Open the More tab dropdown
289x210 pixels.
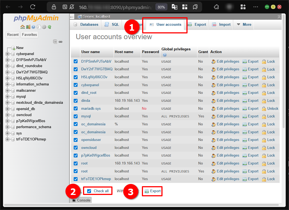[244, 25]
